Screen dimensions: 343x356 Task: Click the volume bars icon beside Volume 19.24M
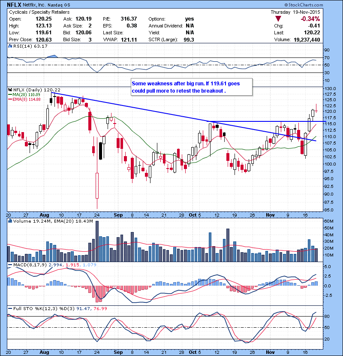tap(10, 221)
